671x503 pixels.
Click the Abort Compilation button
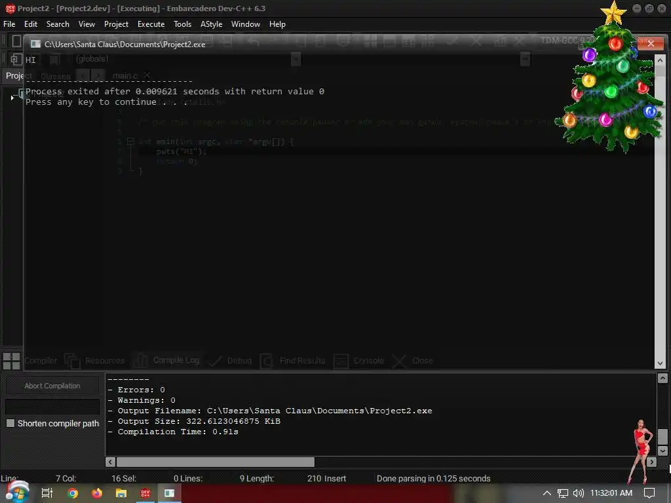pos(52,386)
